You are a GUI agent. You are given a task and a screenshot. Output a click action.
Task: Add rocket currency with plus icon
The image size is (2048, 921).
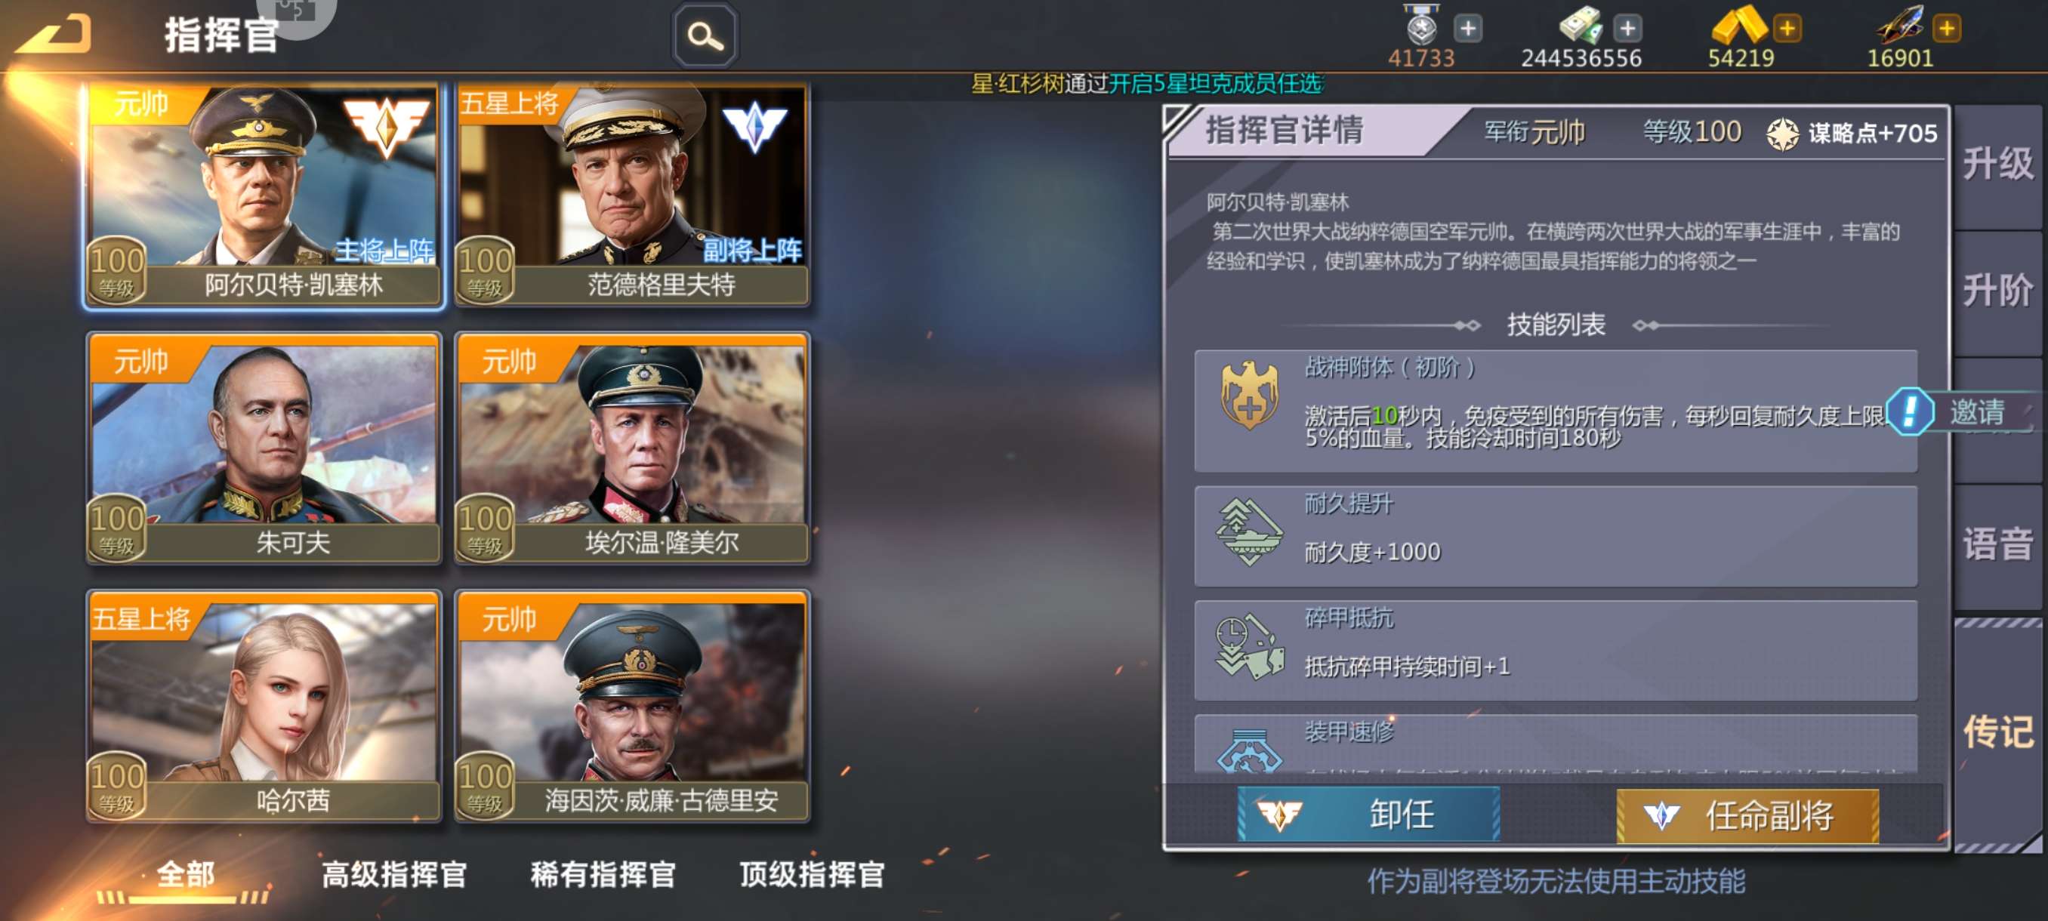click(1946, 29)
